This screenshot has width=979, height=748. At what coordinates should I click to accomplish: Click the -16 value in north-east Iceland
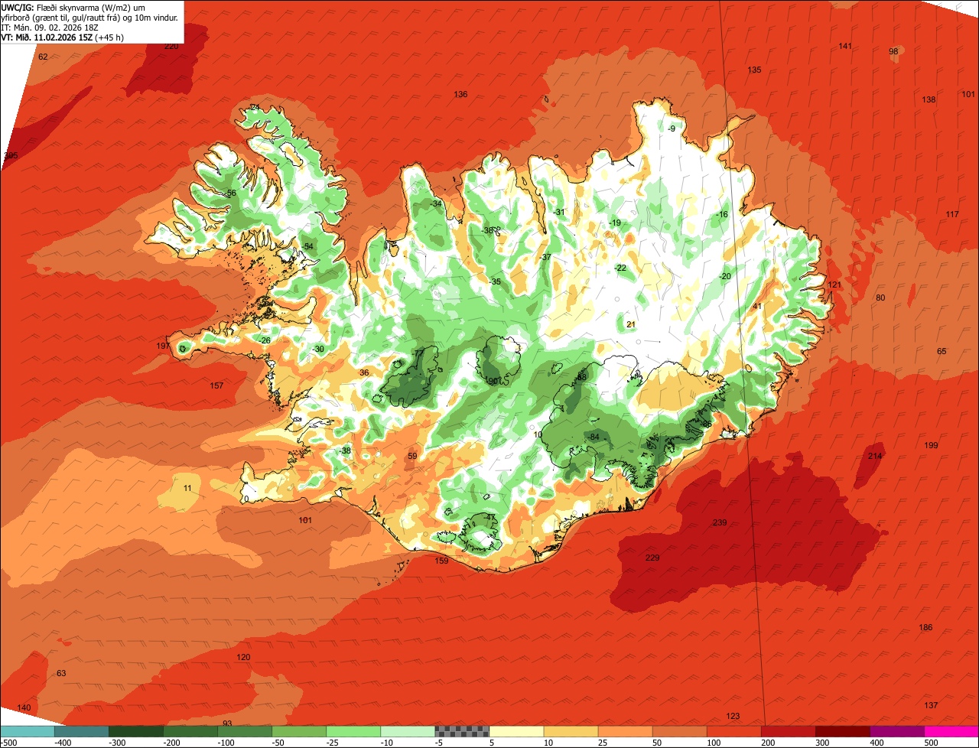click(722, 214)
